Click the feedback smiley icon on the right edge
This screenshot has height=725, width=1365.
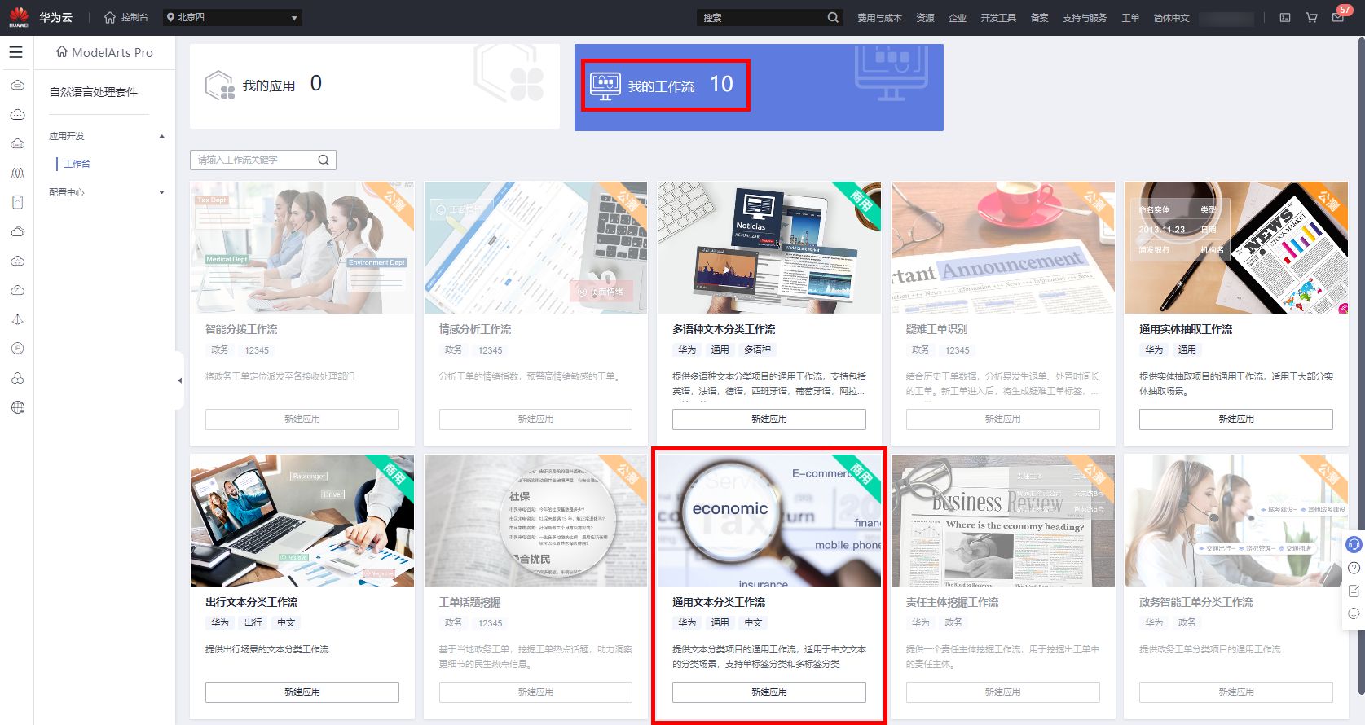[1354, 613]
